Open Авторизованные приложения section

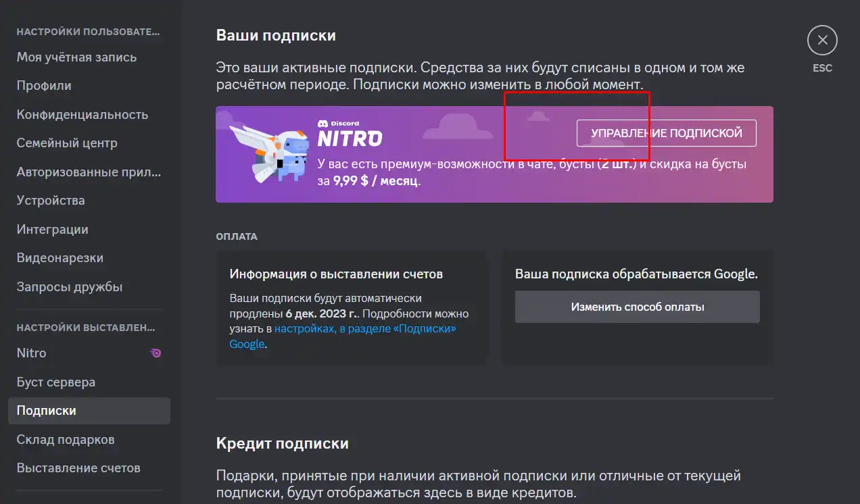pos(89,172)
